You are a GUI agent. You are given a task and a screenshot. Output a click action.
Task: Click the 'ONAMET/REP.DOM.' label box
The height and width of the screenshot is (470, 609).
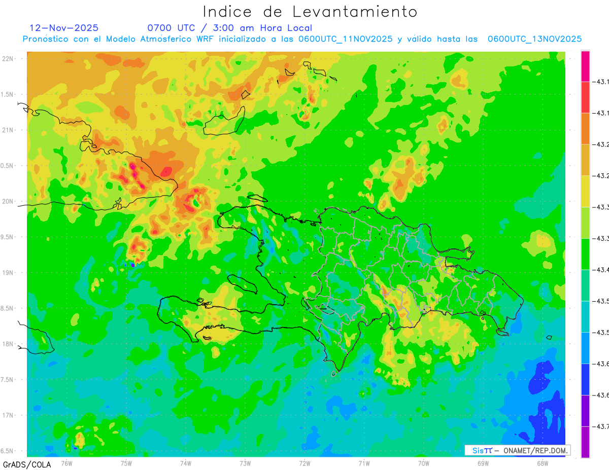[x=517, y=450]
